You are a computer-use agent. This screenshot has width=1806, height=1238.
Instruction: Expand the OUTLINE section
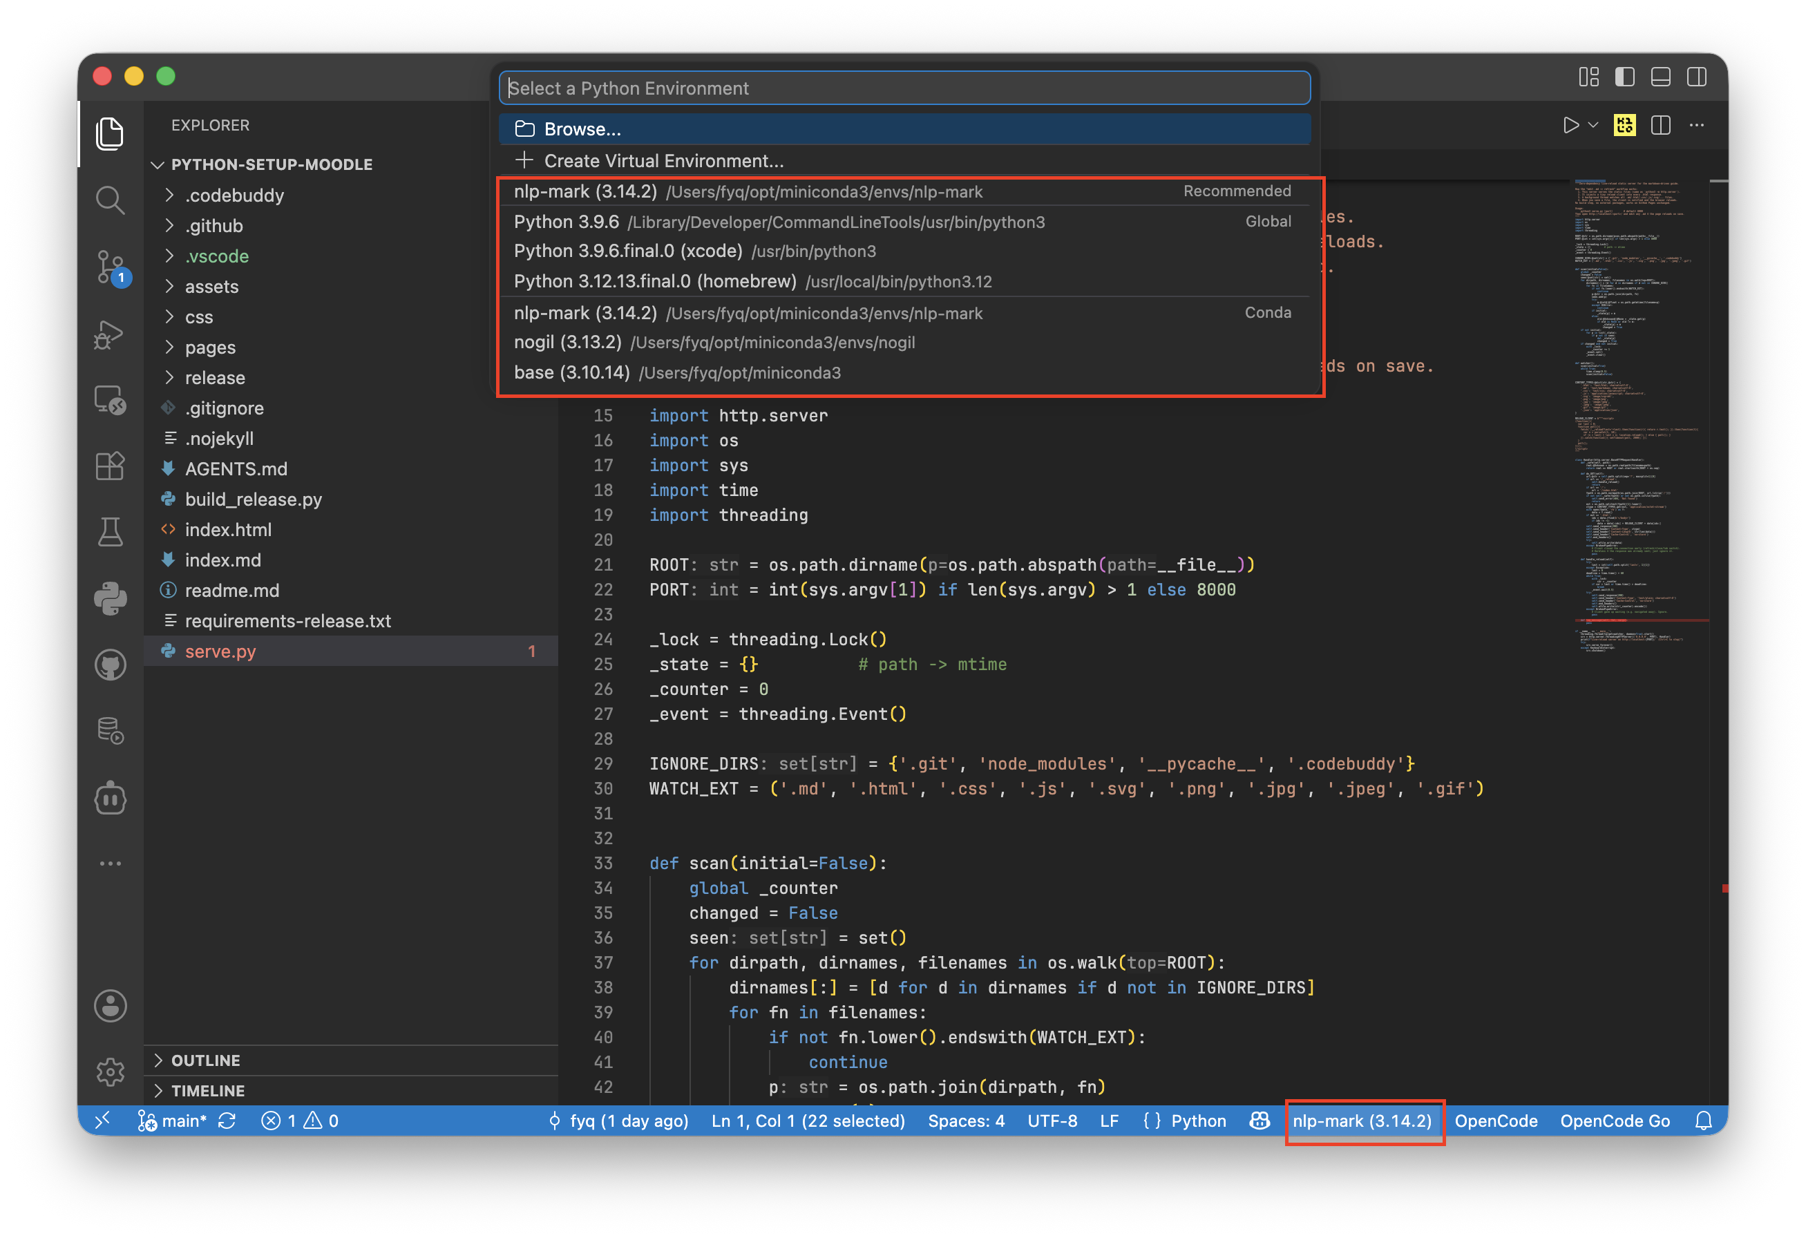[351, 1060]
